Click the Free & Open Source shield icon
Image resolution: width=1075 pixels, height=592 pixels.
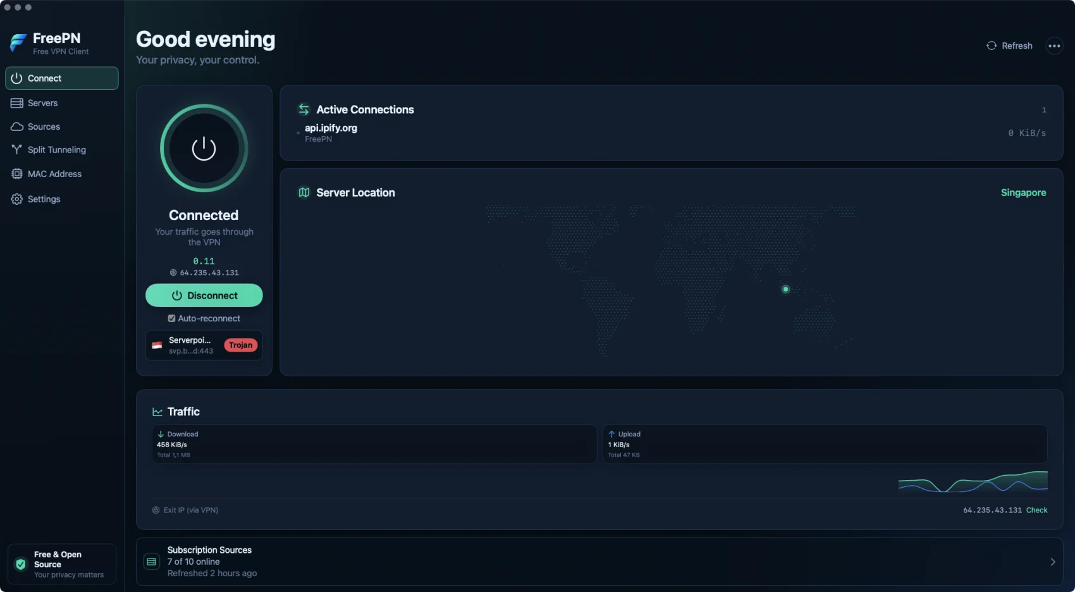tap(21, 564)
